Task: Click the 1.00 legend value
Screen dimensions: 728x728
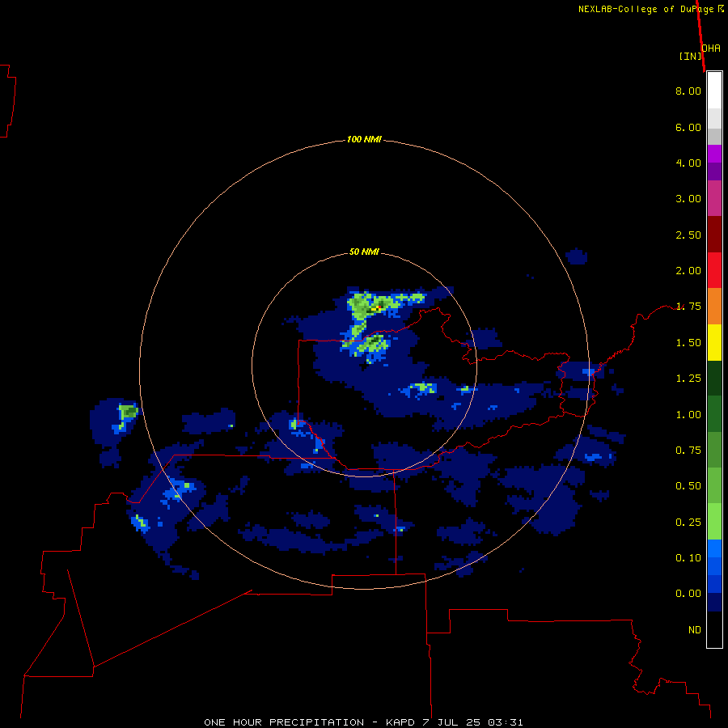Action: click(x=688, y=415)
